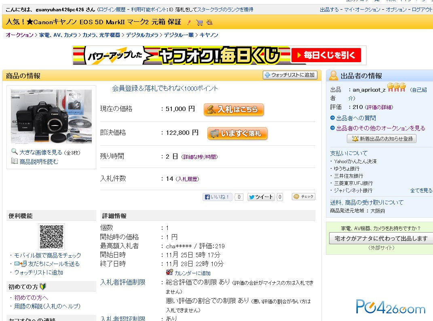This screenshot has width=433, height=321.
Task: Register for 新着出品のお知らせ登録 alerts
Action: (382, 138)
